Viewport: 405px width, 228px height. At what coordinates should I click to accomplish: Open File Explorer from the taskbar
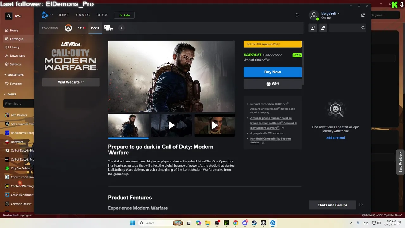point(208,223)
